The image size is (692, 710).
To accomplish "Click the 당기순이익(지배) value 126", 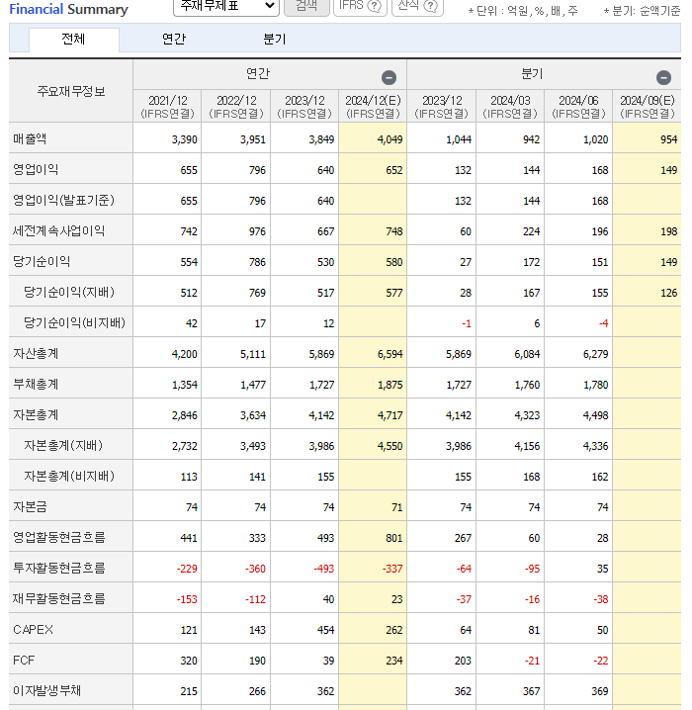I will pyautogui.click(x=668, y=293).
